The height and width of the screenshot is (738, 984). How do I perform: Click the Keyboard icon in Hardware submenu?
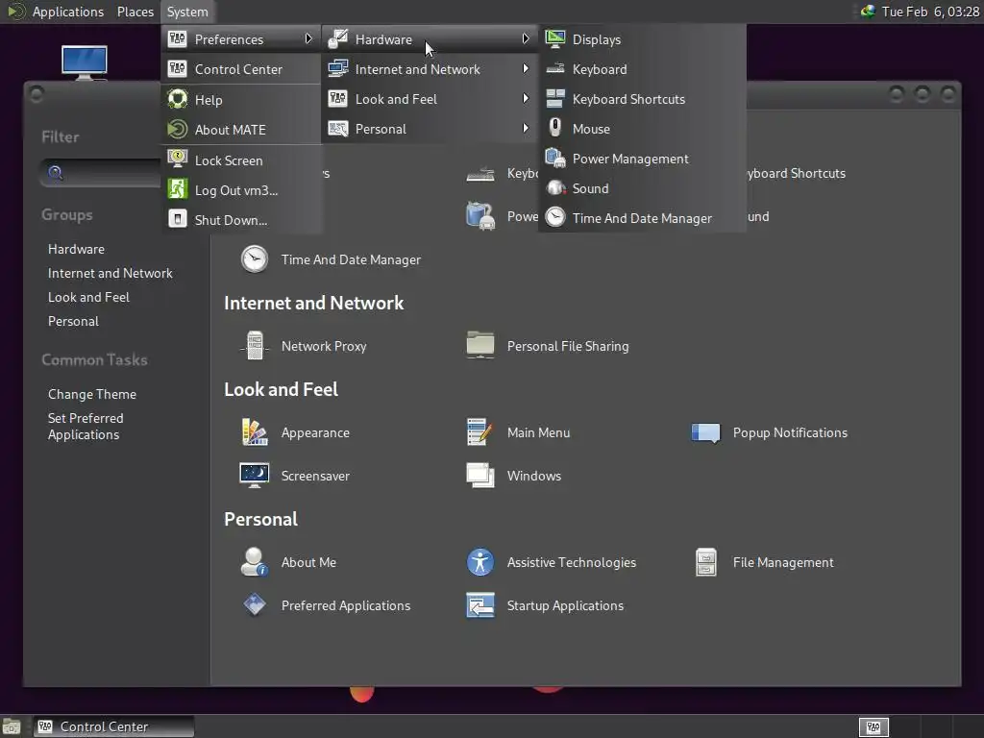pos(555,69)
